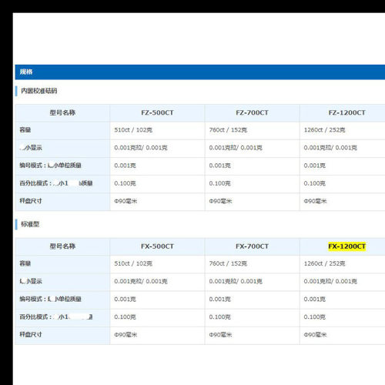Click 1260ct / 252克 under FZ-1200CT
The width and height of the screenshot is (385, 385).
pos(324,130)
